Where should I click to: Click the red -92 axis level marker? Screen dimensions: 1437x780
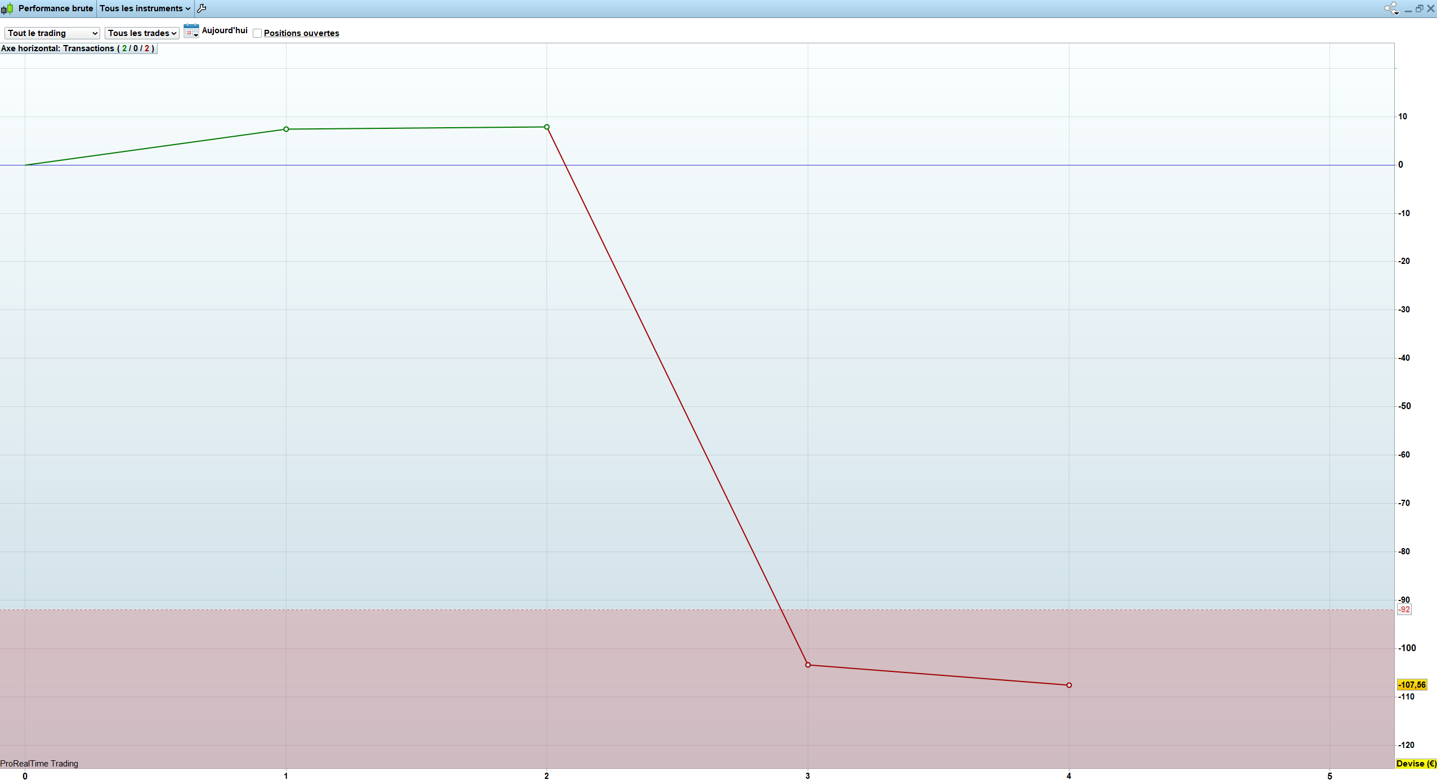1404,609
